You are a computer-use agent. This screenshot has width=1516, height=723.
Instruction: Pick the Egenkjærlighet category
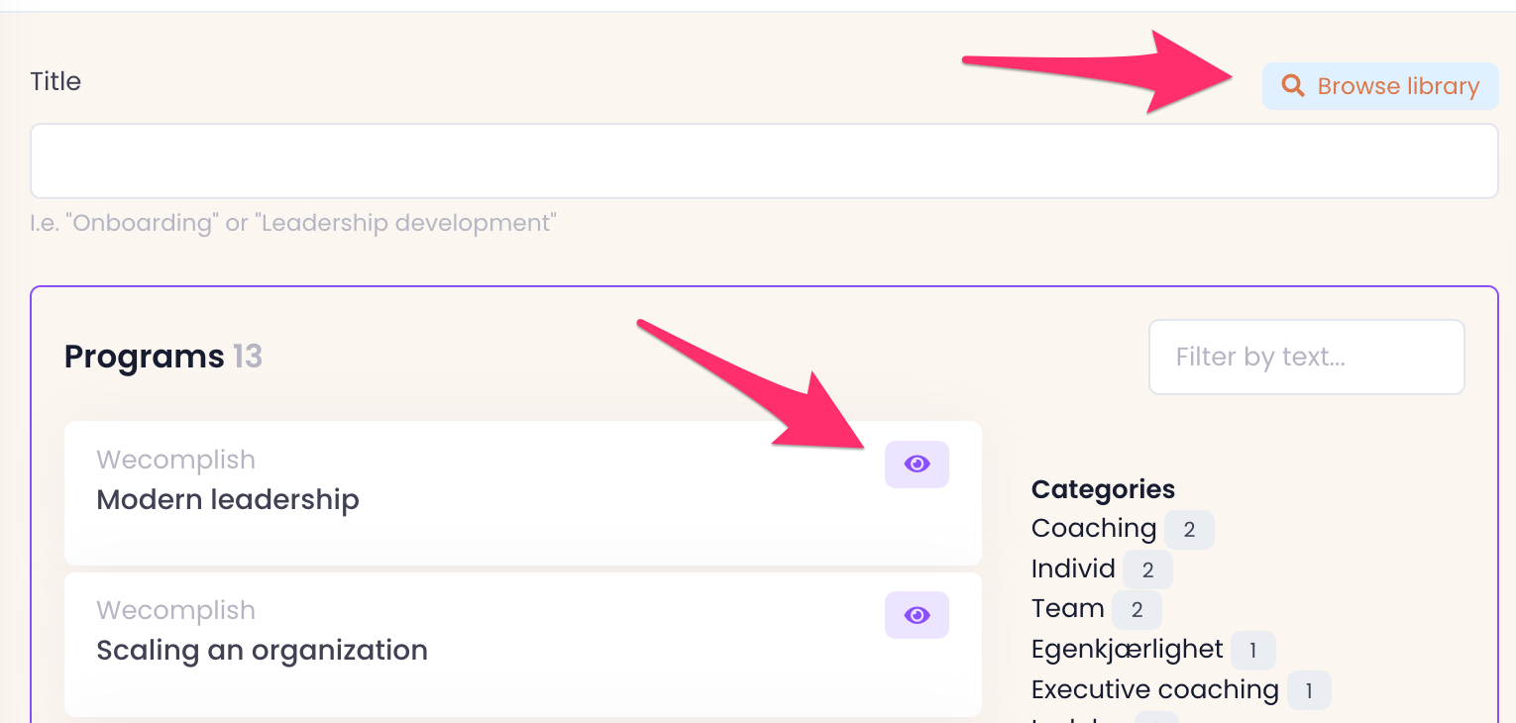[x=1127, y=650]
